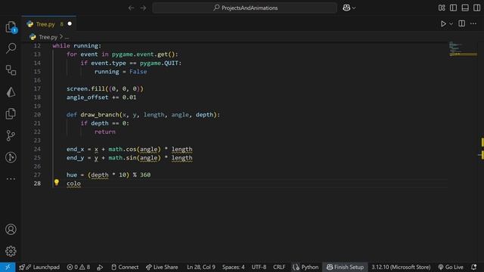Toggle the bottom panel
Image resolution: width=484 pixels, height=272 pixels.
point(465,8)
